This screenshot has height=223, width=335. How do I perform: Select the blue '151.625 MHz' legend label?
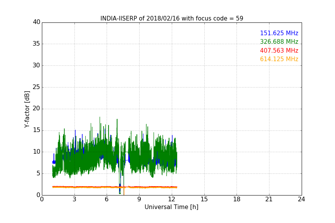coord(279,33)
